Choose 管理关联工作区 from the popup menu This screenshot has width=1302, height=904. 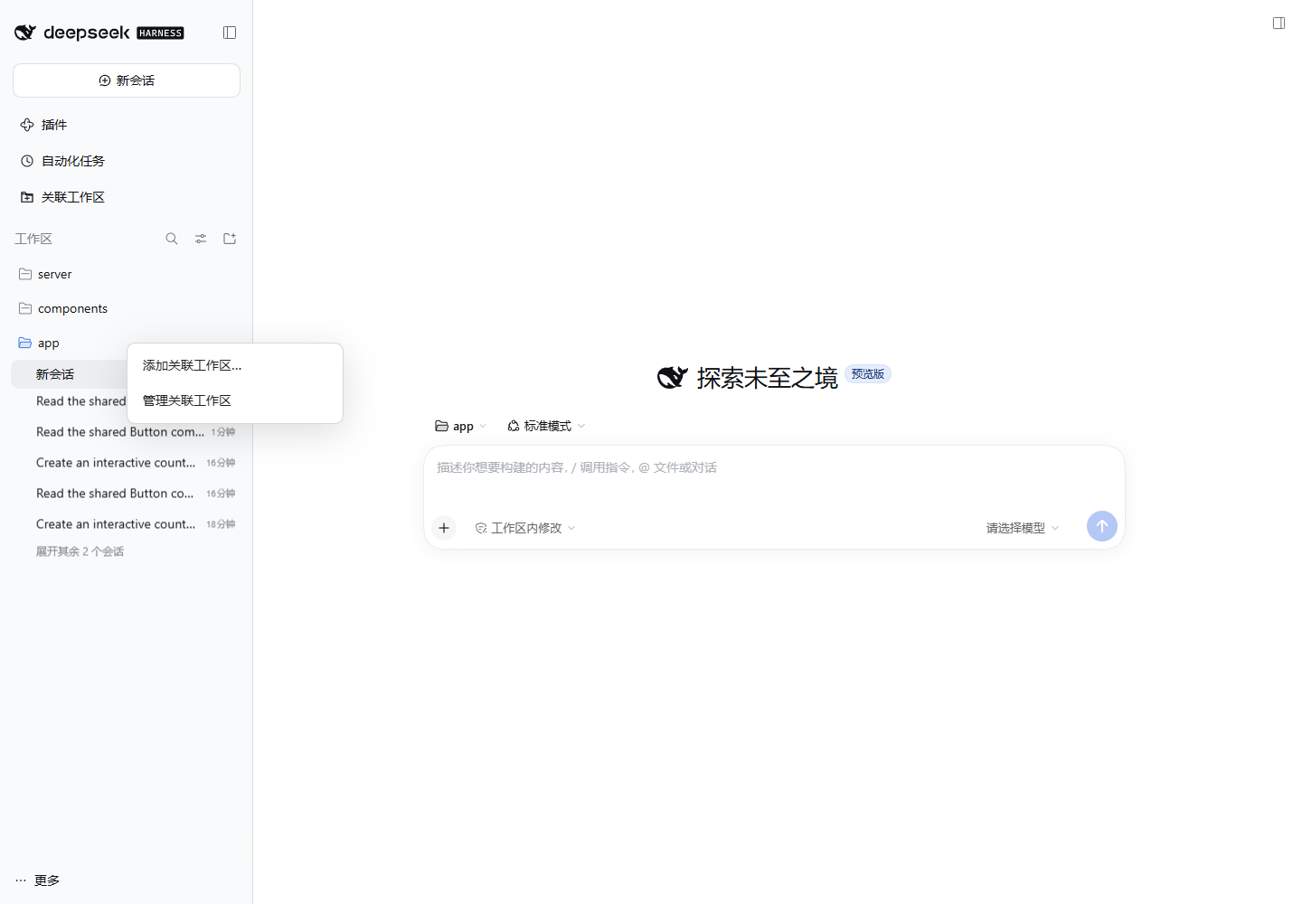coord(235,400)
